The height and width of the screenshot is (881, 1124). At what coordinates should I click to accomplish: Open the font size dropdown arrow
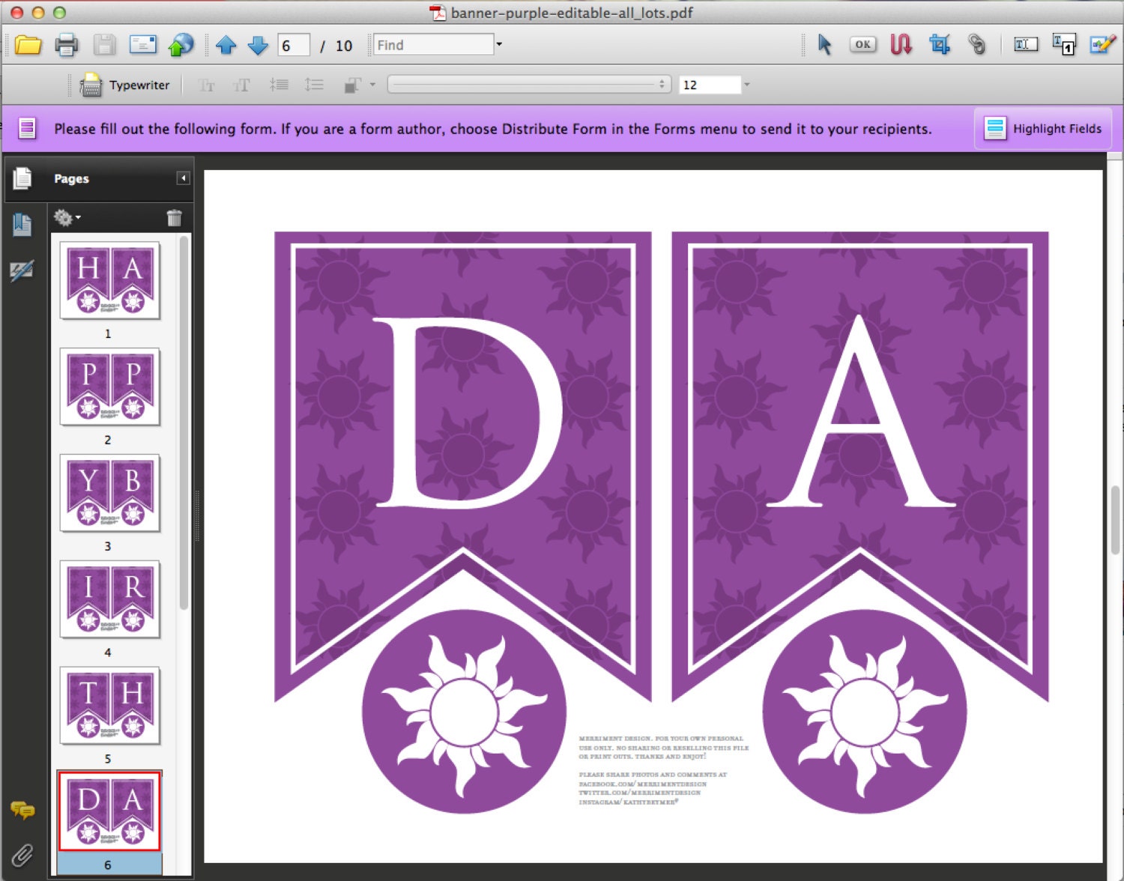(746, 85)
